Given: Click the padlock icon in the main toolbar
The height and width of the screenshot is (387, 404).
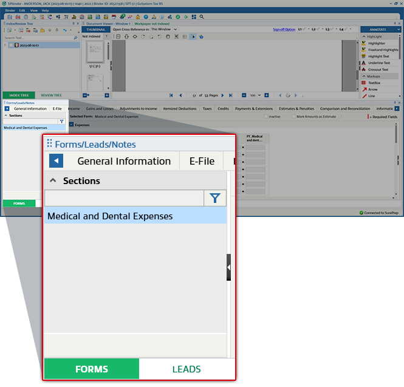Looking at the screenshot, I should 138,17.
